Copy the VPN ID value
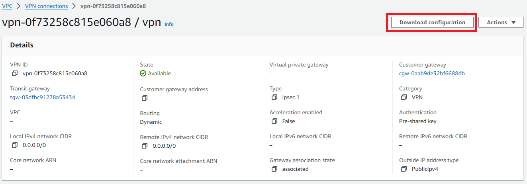This screenshot has height=184, width=527. point(15,73)
